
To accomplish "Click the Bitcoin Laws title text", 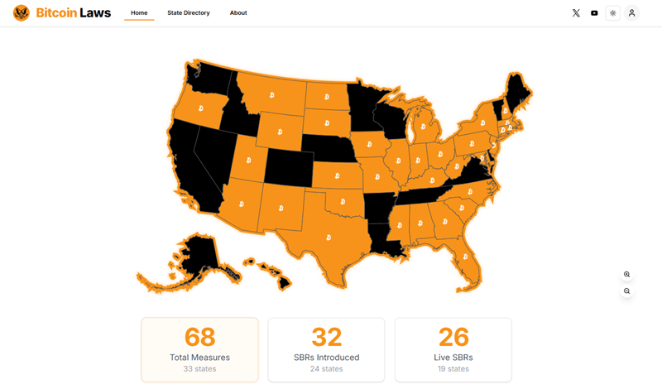I will 74,13.
